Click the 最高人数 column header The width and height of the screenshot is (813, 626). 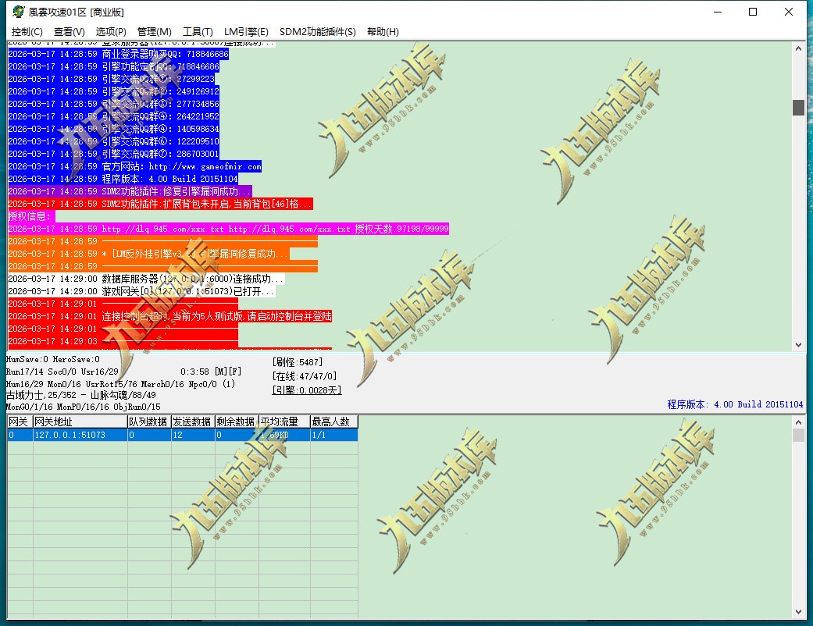[x=334, y=421]
